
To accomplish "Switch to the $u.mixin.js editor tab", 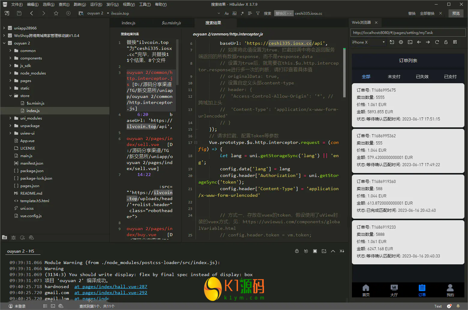I will 171,23.
